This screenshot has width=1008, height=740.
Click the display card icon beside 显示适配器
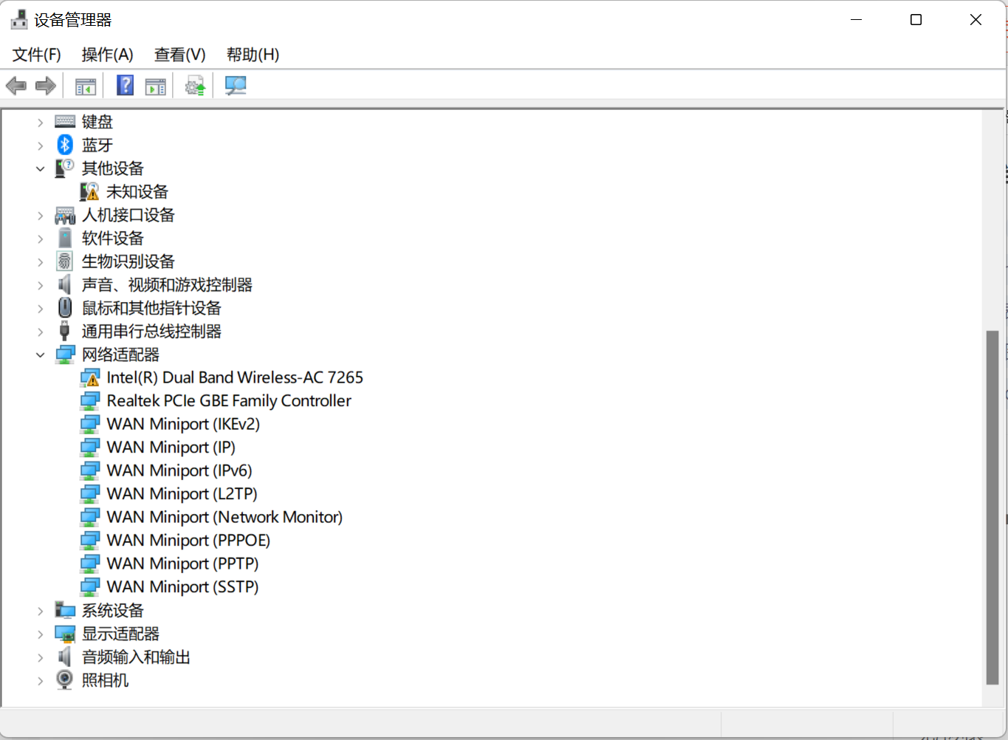65,634
